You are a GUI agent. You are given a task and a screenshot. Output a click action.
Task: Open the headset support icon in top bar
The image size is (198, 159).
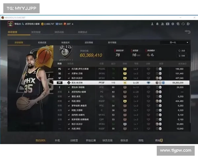pos(183,24)
